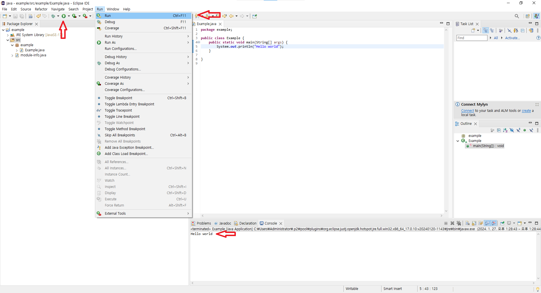Viewport: 541px width, 293px height.
Task: Click Collapse All icon in Outline toolbar
Action: [x=499, y=130]
